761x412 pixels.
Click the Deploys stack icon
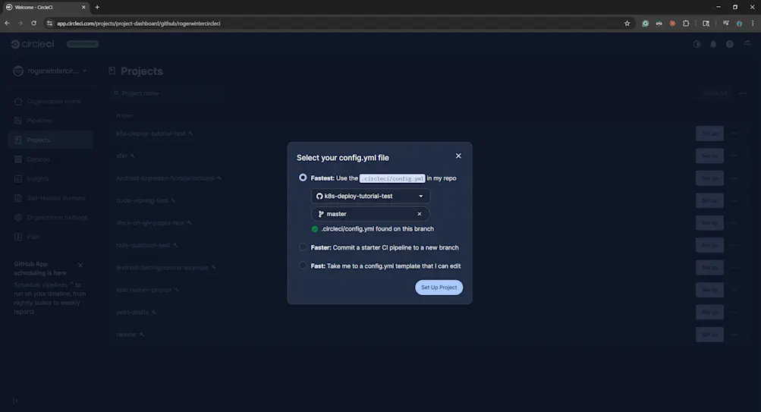(x=18, y=159)
